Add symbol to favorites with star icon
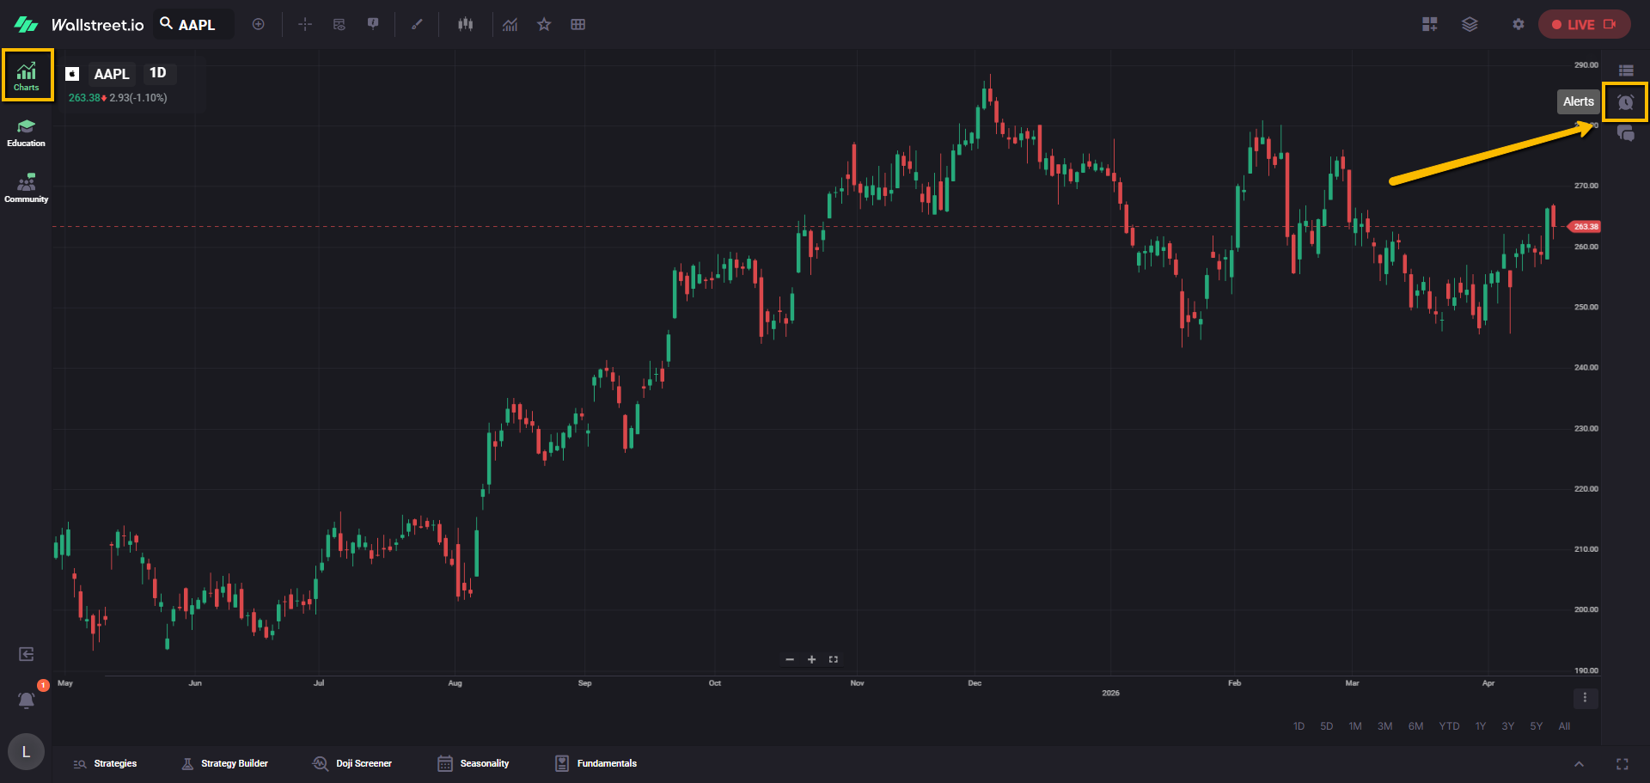Image resolution: width=1650 pixels, height=783 pixels. point(544,25)
